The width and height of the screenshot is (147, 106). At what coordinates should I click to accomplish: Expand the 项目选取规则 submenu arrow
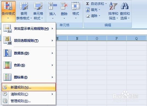tap(52, 40)
